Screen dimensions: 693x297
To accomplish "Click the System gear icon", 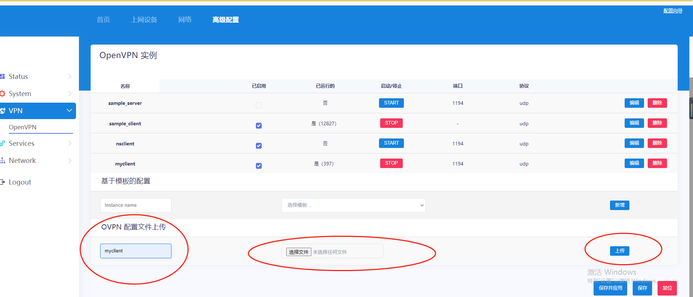I will [3, 94].
